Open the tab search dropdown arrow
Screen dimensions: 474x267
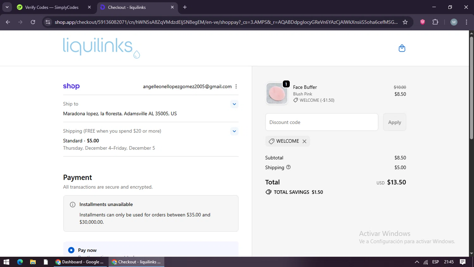[7, 7]
